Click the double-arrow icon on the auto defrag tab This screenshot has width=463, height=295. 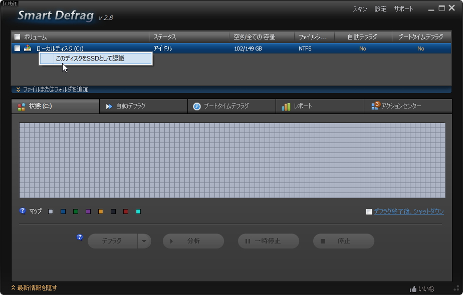[109, 106]
